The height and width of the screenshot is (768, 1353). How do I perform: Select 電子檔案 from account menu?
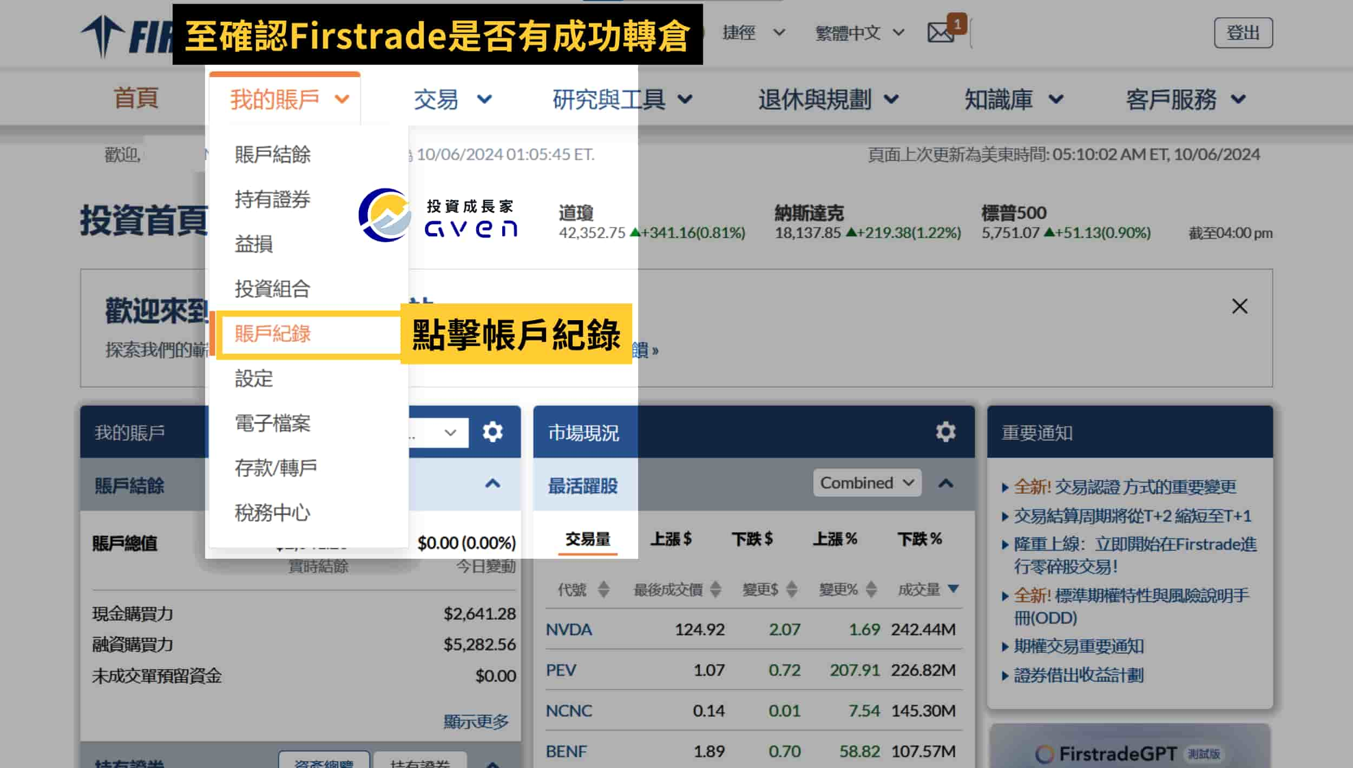coord(273,423)
